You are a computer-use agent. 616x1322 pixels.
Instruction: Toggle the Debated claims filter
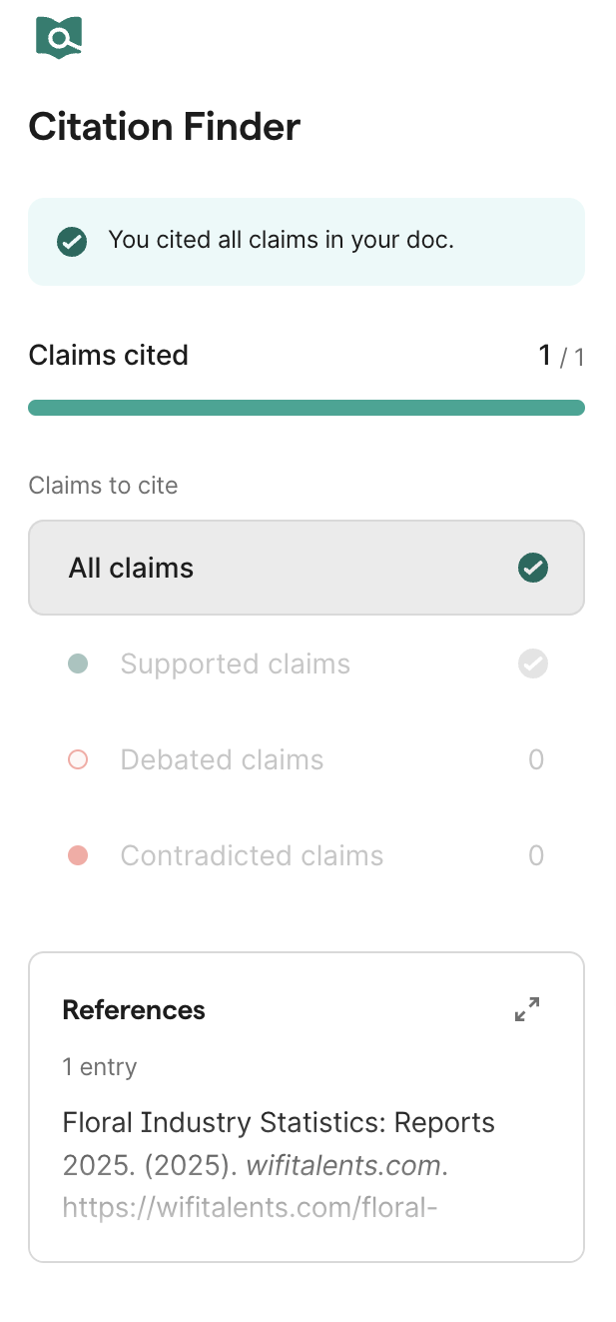[222, 759]
